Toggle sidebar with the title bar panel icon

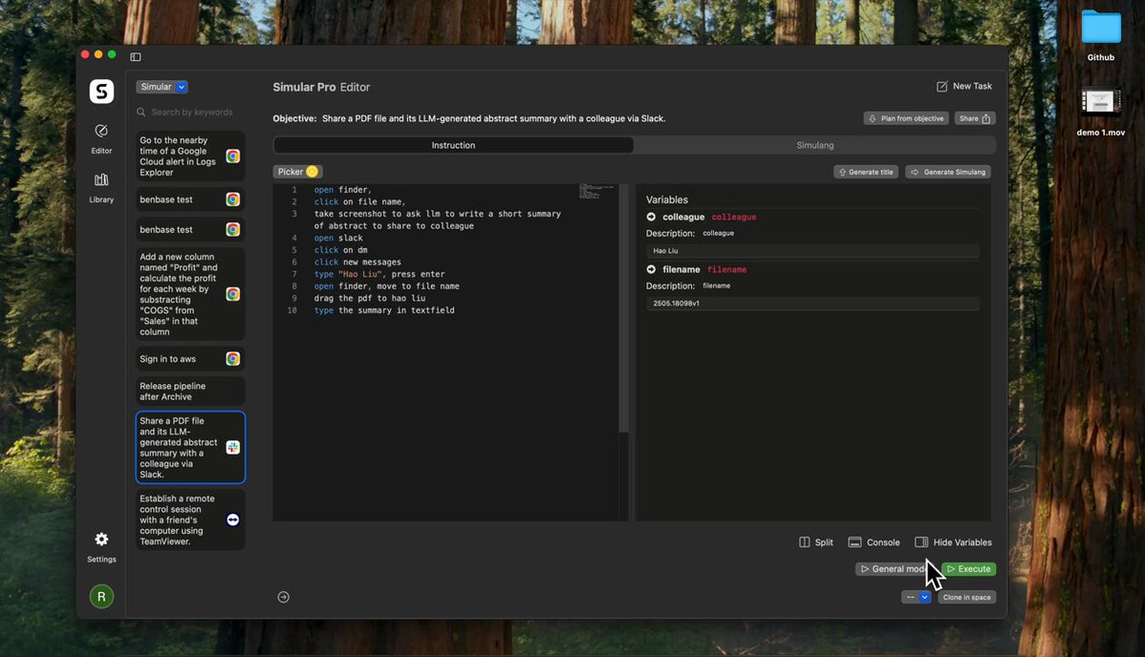pos(135,56)
